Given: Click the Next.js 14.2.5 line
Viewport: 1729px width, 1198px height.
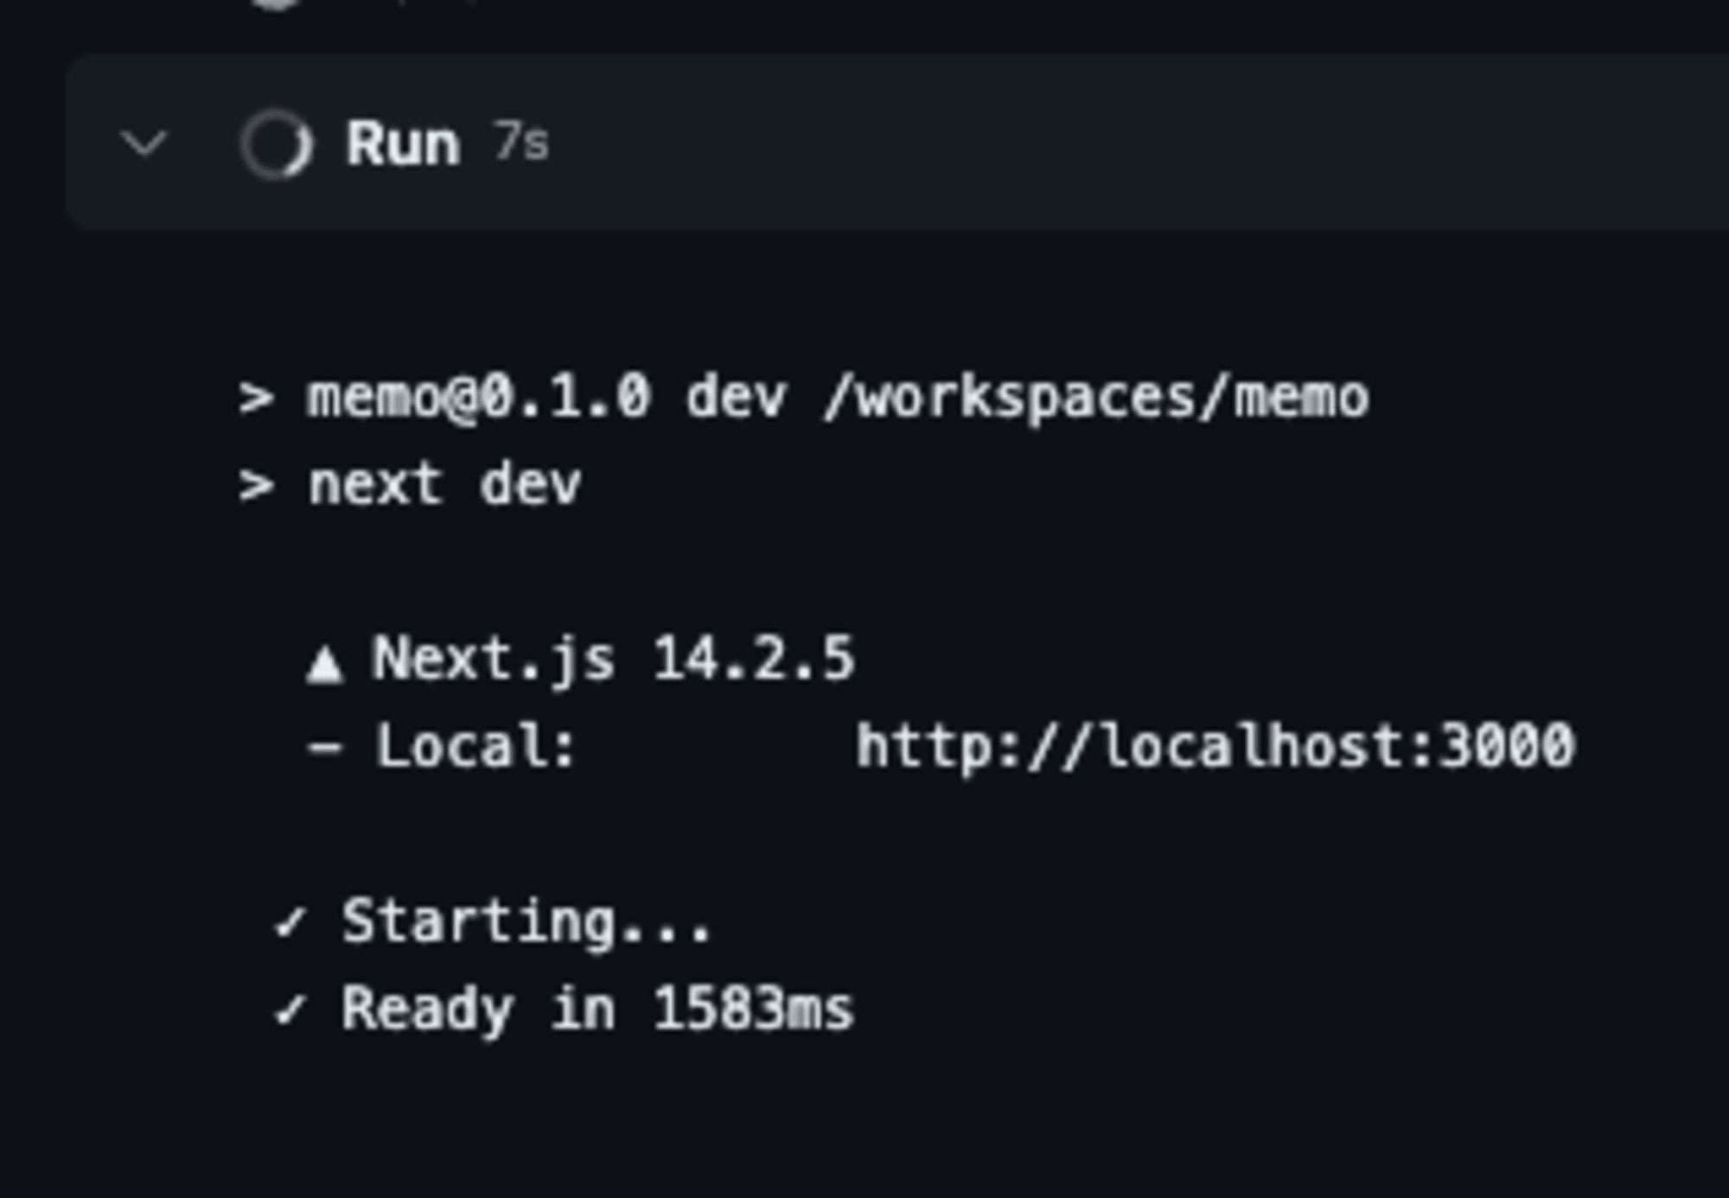Looking at the screenshot, I should (581, 660).
